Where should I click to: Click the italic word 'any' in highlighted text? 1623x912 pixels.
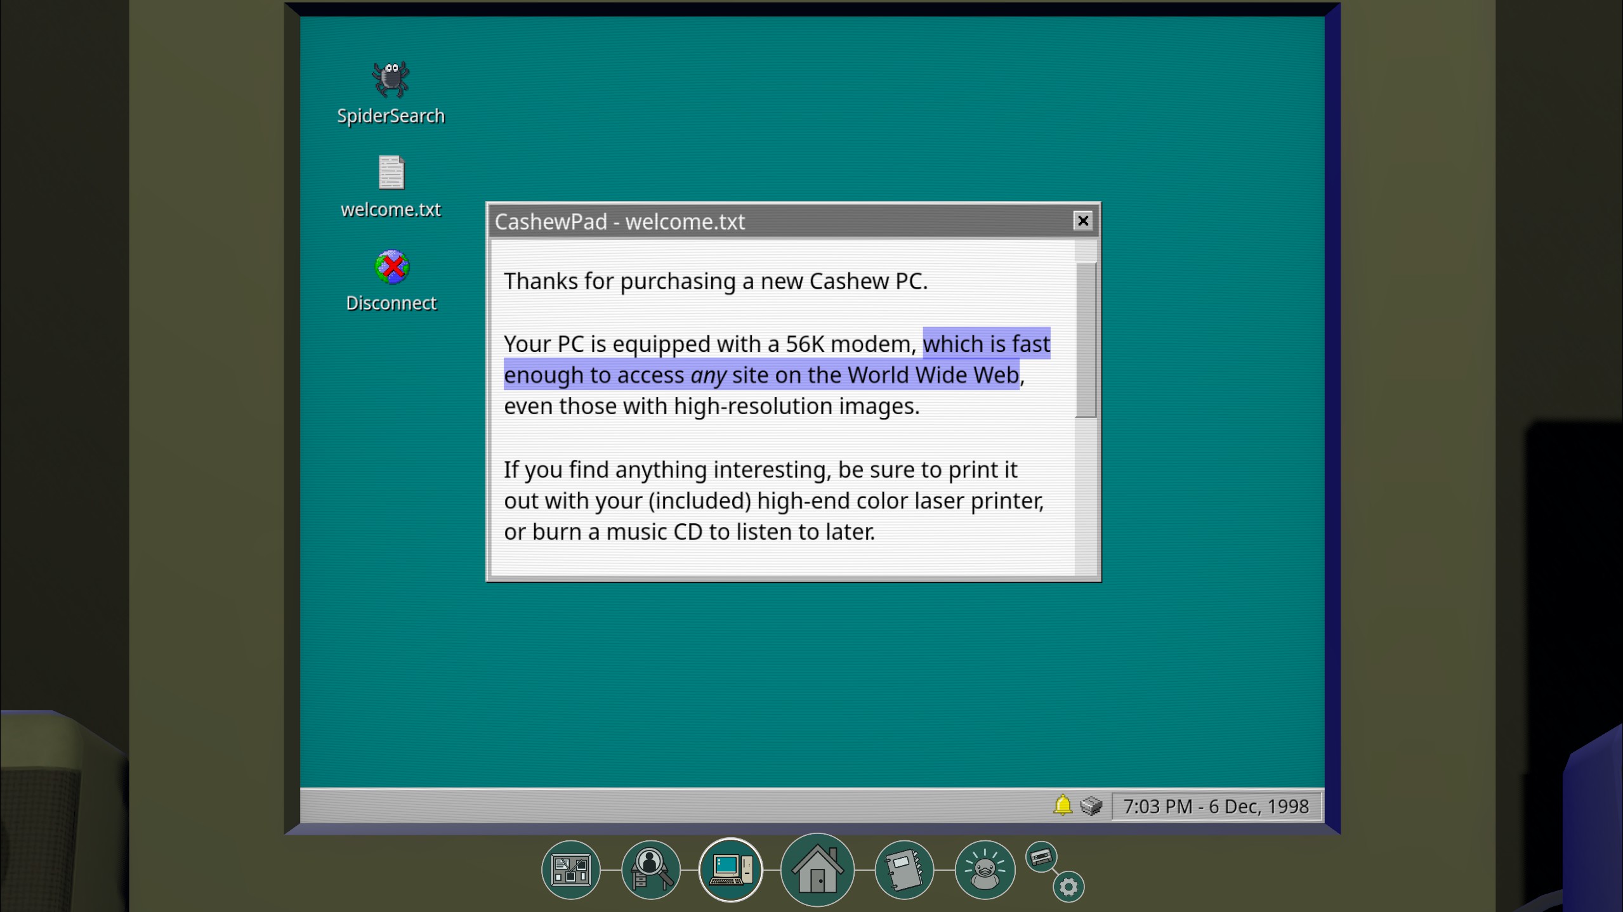[x=708, y=375]
